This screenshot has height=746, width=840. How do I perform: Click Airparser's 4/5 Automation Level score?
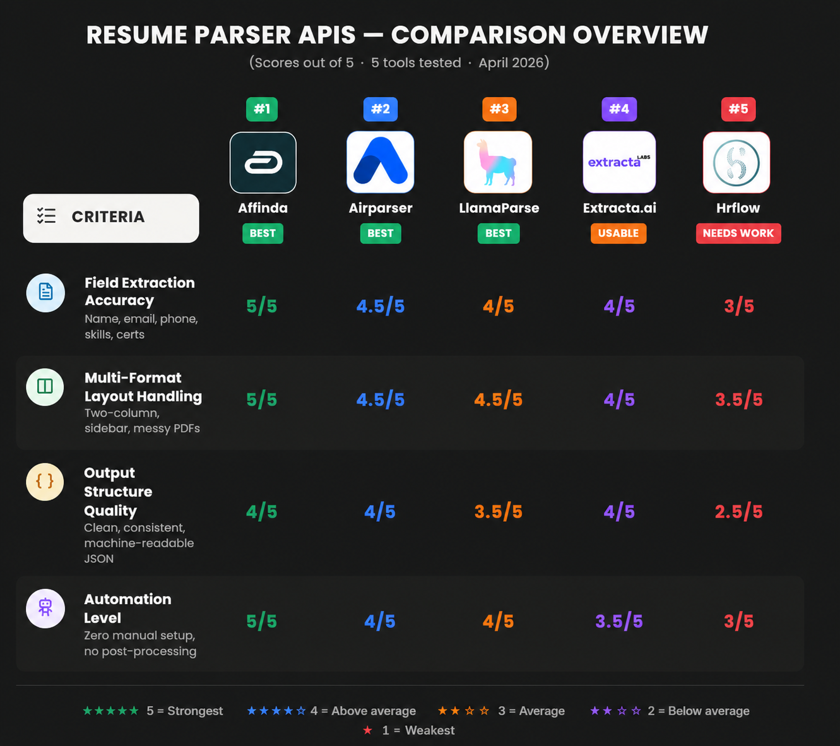[380, 622]
